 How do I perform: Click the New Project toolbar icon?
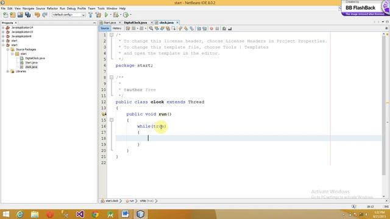pos(13,15)
